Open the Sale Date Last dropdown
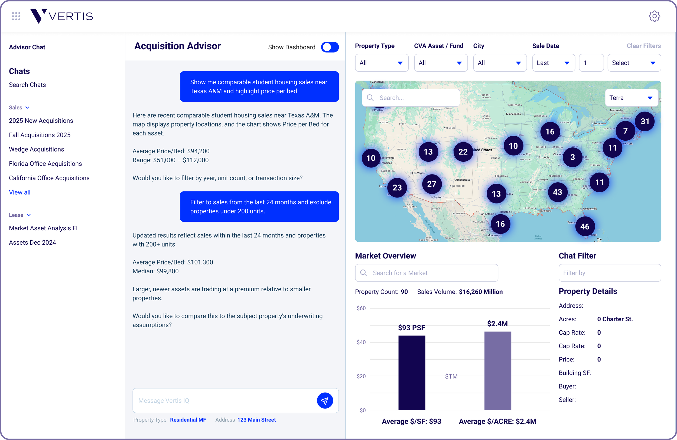The width and height of the screenshot is (677, 440). coord(553,63)
